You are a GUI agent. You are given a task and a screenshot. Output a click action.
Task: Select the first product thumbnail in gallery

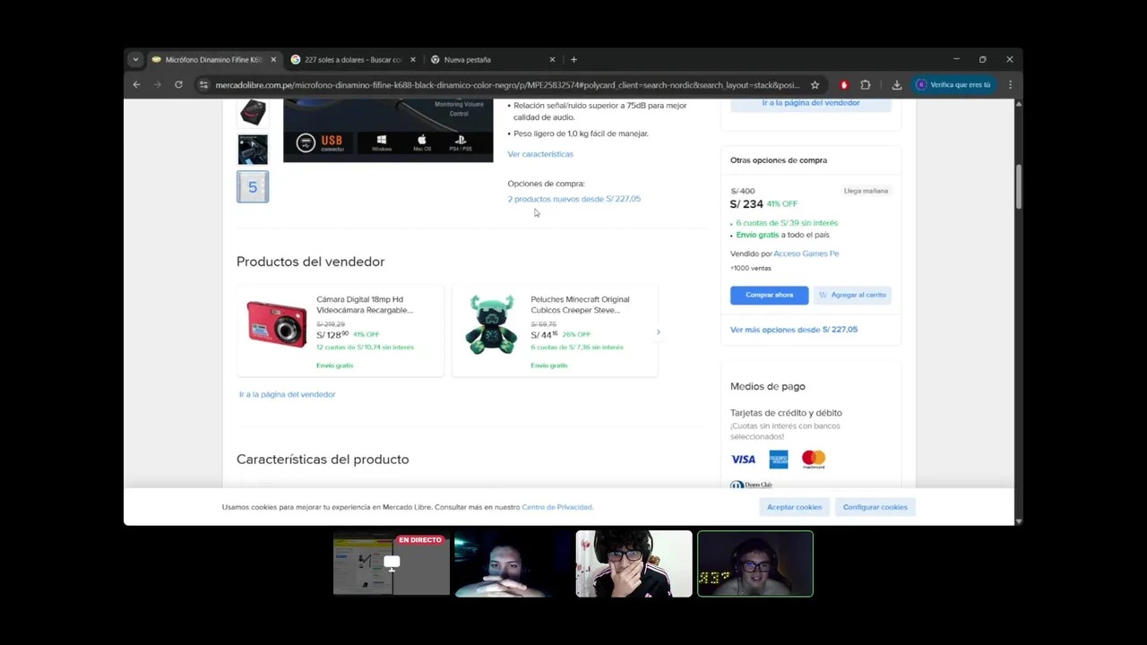tap(253, 112)
